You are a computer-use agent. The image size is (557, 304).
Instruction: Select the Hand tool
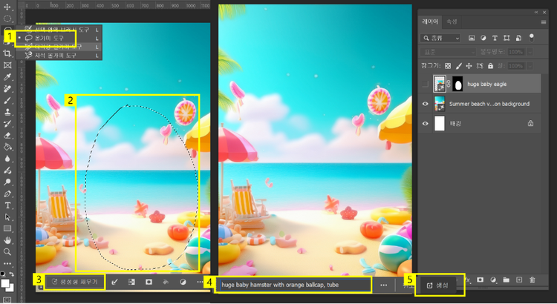click(x=7, y=240)
